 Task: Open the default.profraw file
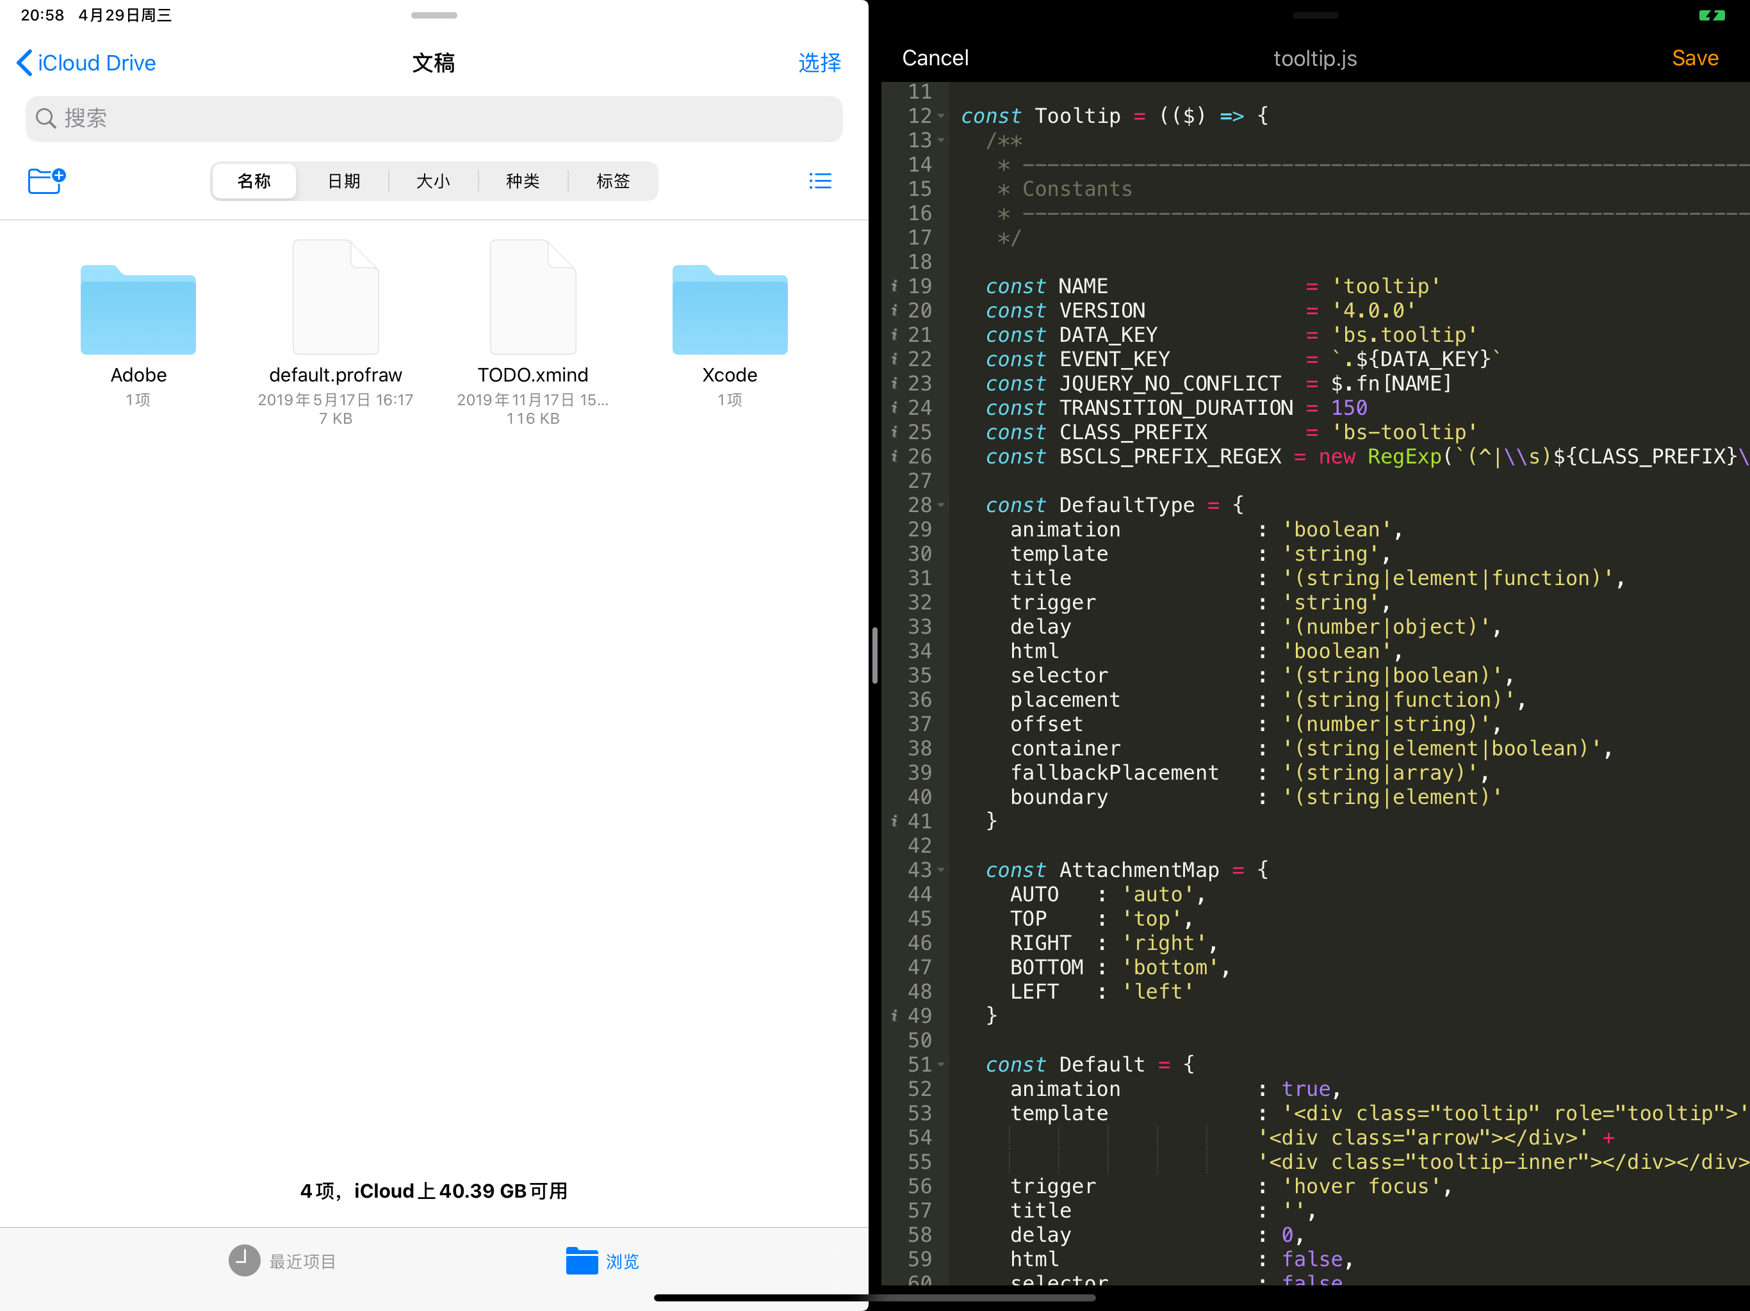click(x=336, y=298)
